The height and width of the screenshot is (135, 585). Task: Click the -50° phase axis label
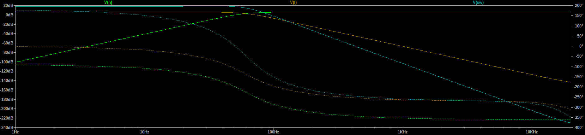tap(579, 56)
